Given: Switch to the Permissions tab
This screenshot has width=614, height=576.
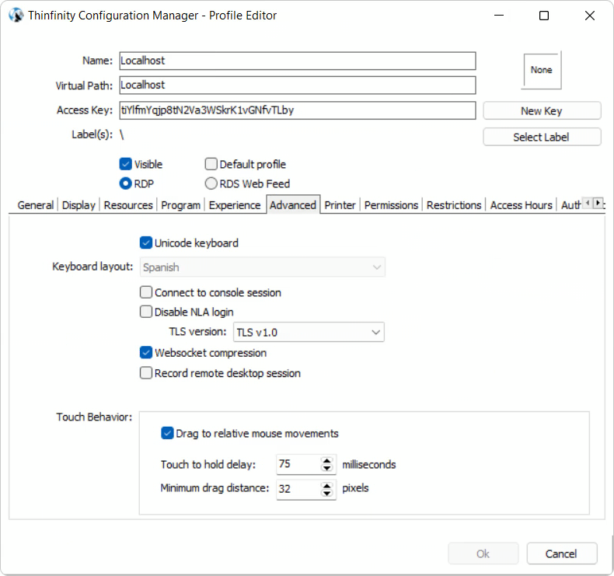Looking at the screenshot, I should 391,205.
